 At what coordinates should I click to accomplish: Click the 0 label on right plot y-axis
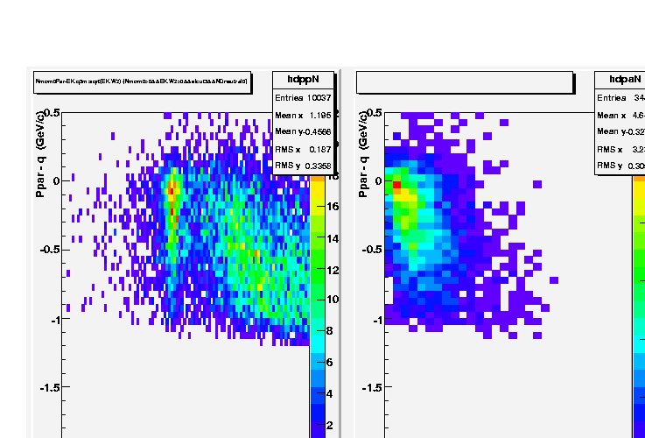pyautogui.click(x=378, y=181)
